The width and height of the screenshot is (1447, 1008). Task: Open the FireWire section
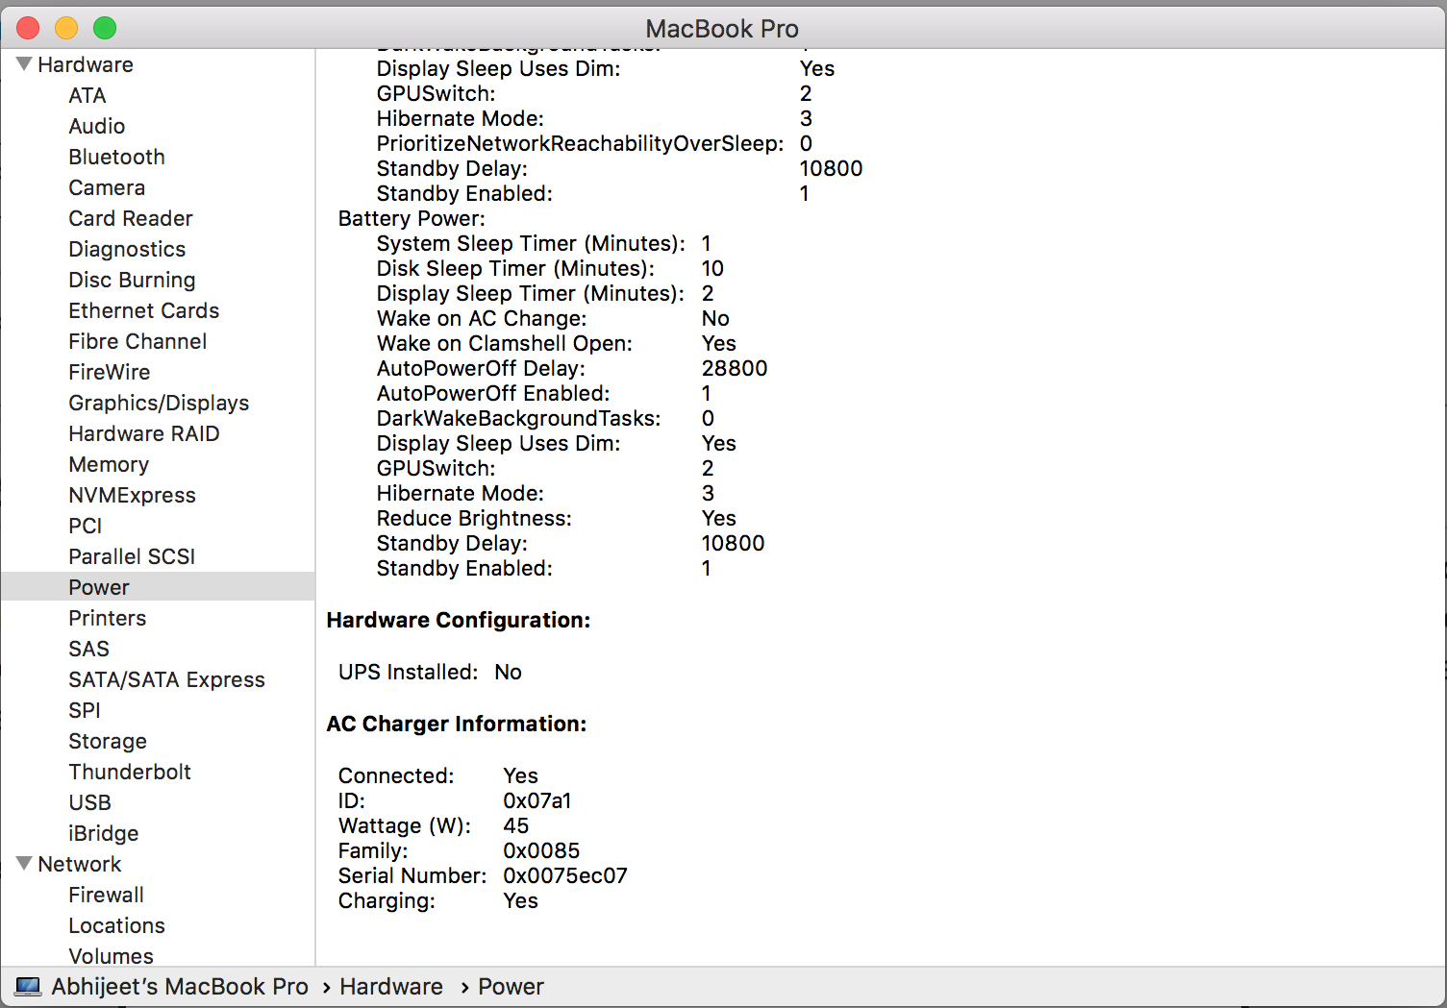[x=110, y=372]
